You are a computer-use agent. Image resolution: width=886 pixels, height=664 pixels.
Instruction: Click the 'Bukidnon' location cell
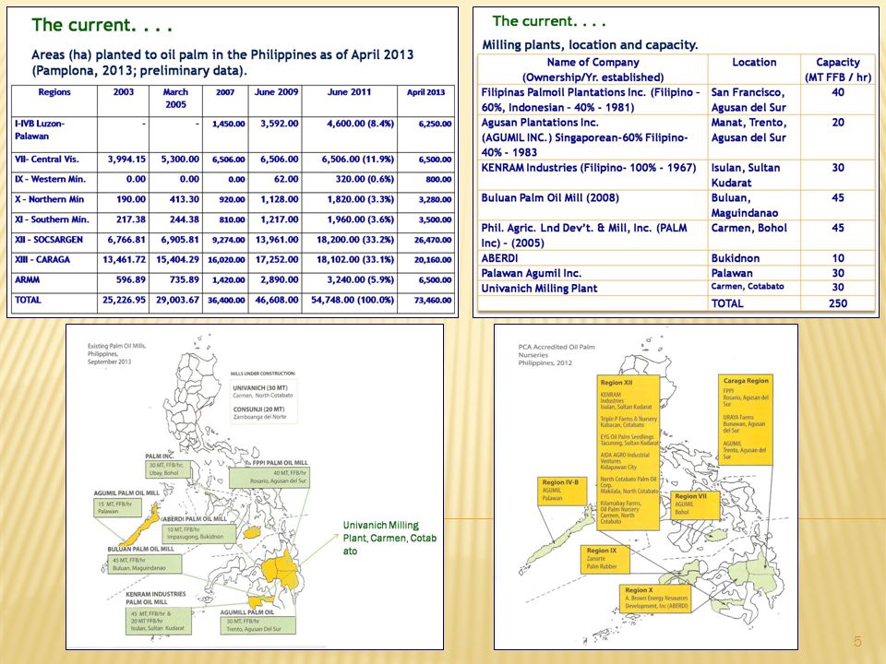(x=736, y=258)
